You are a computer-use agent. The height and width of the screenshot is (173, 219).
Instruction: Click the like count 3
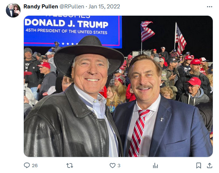point(119,165)
